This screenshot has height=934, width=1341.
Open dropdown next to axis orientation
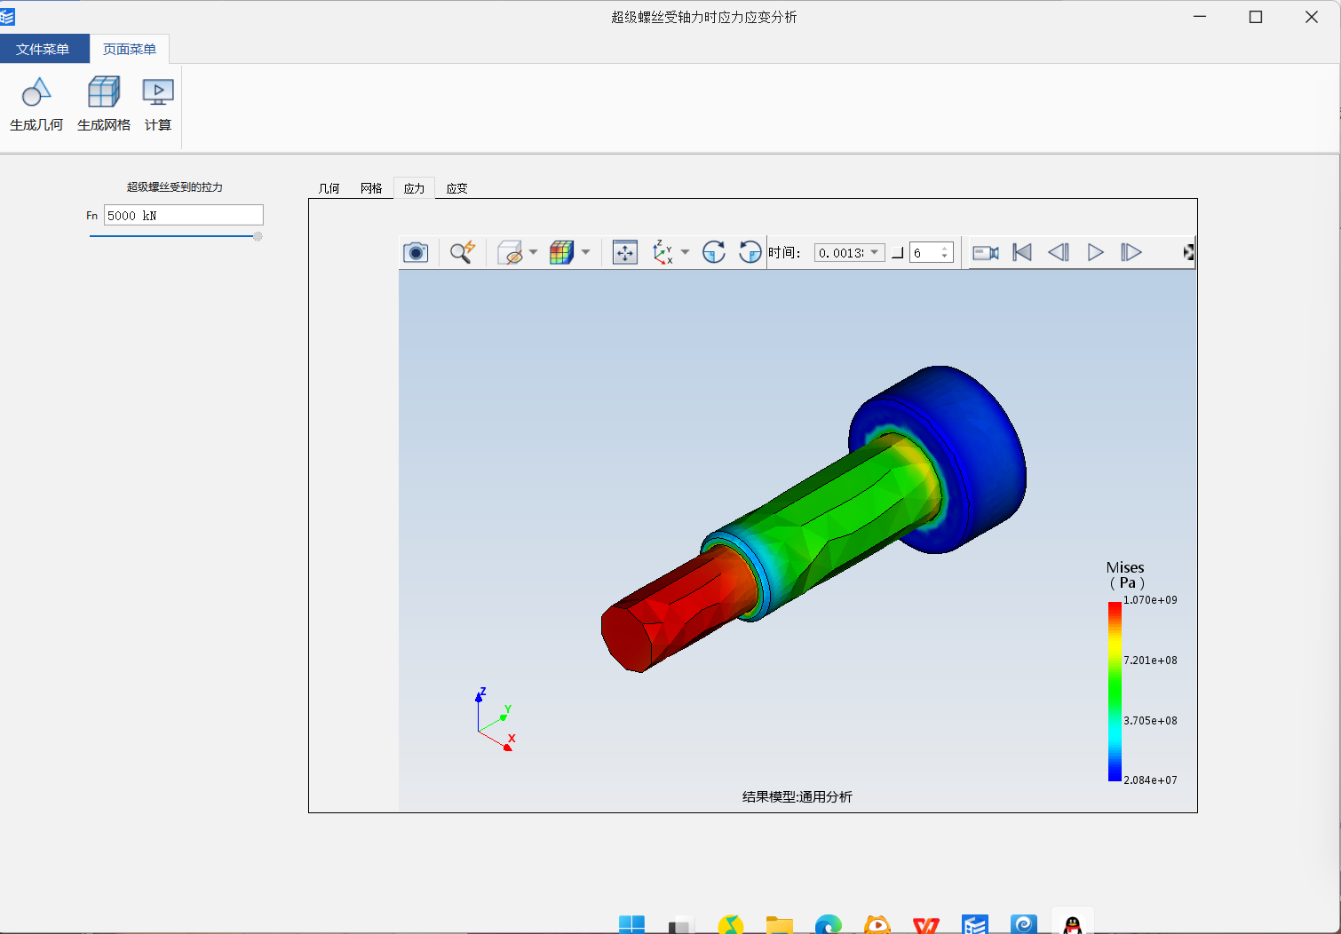pos(685,253)
